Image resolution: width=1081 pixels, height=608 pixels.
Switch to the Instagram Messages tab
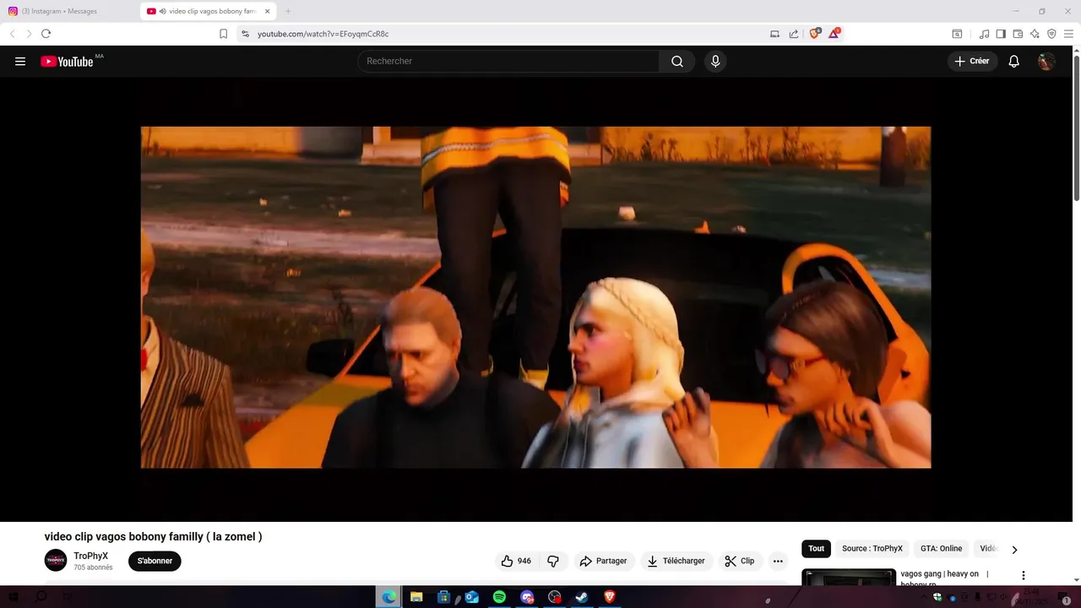coord(69,11)
